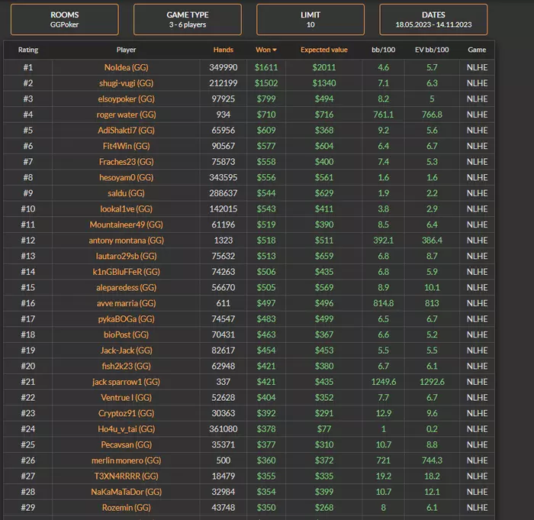
Task: Click hands value 212199
Action: (224, 83)
